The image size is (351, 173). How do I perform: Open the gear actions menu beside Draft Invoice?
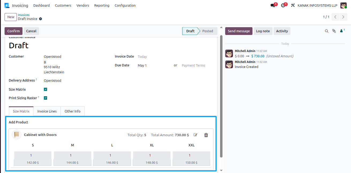40,19
